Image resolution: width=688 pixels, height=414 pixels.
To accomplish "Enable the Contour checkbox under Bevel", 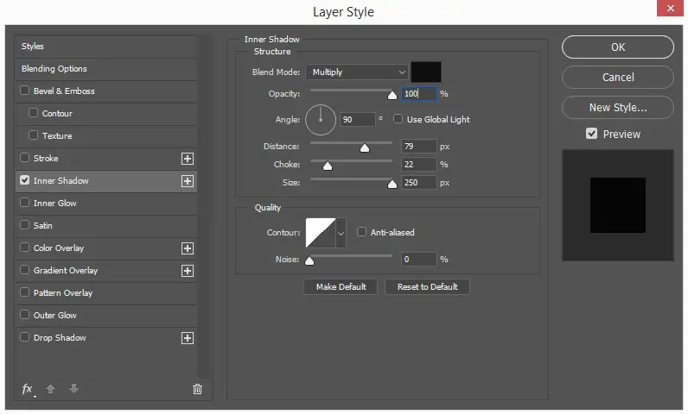I will (33, 112).
